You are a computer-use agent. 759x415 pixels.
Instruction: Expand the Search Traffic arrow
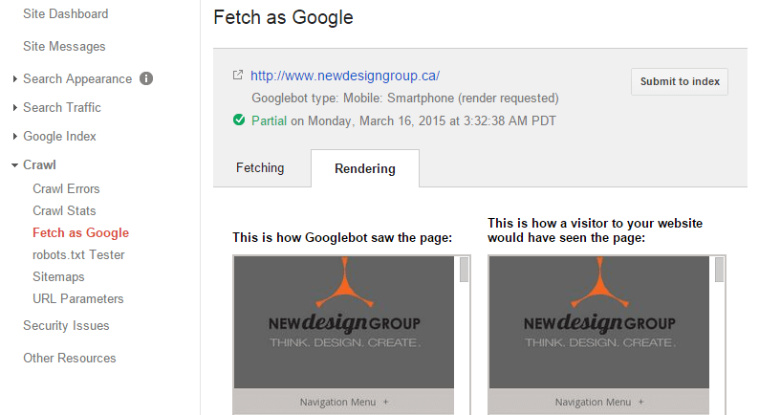15,107
